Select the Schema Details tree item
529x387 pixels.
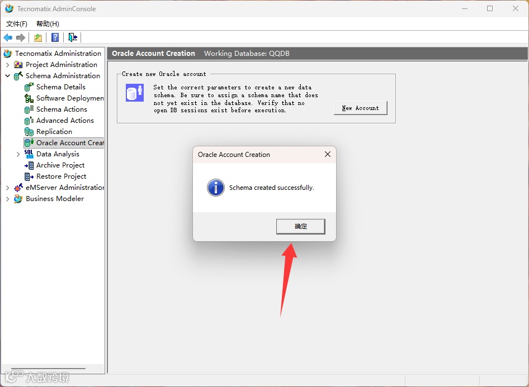click(61, 87)
